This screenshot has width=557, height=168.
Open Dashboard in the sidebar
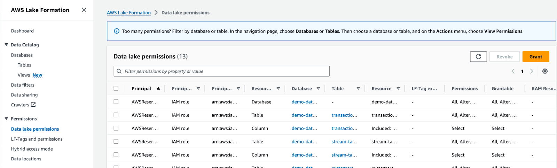coord(22,31)
